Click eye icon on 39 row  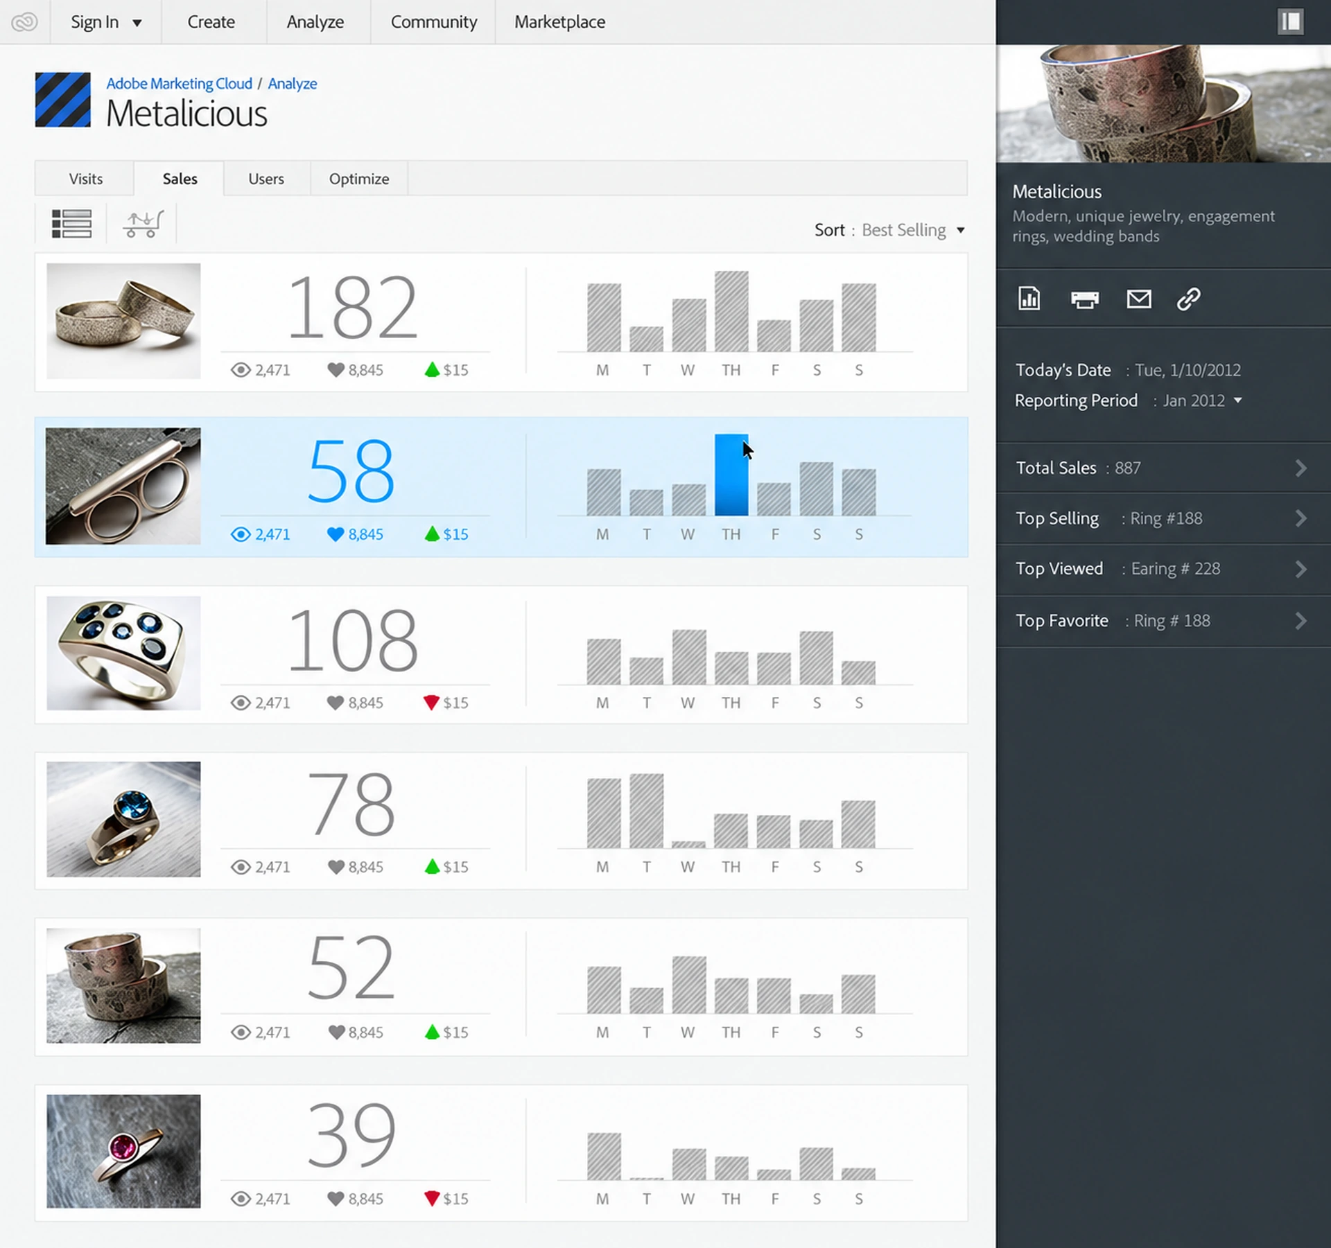241,1199
